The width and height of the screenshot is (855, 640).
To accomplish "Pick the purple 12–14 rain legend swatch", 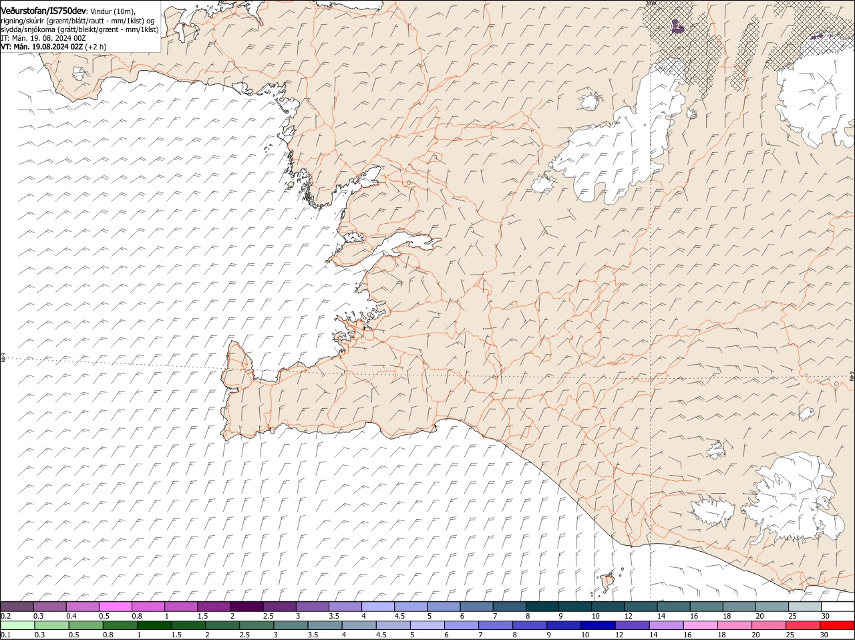I will pos(633,625).
